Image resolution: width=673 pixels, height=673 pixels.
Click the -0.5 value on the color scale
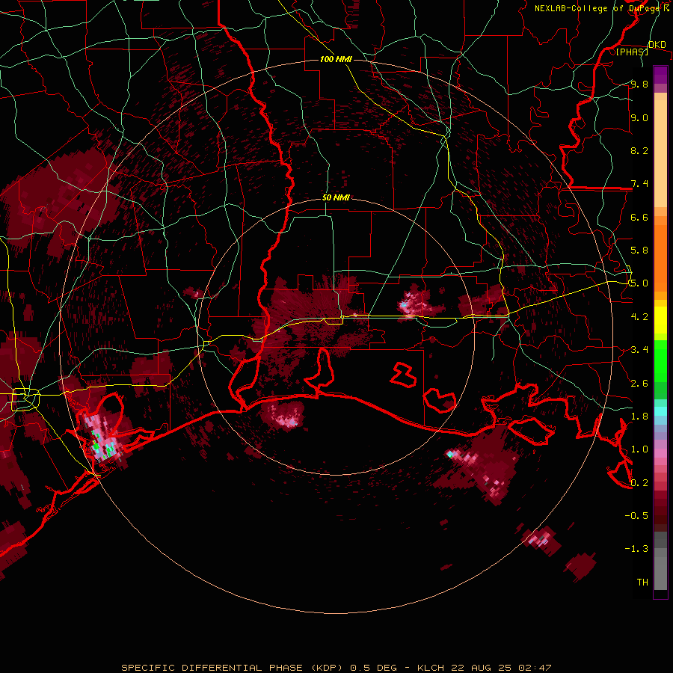click(x=636, y=516)
